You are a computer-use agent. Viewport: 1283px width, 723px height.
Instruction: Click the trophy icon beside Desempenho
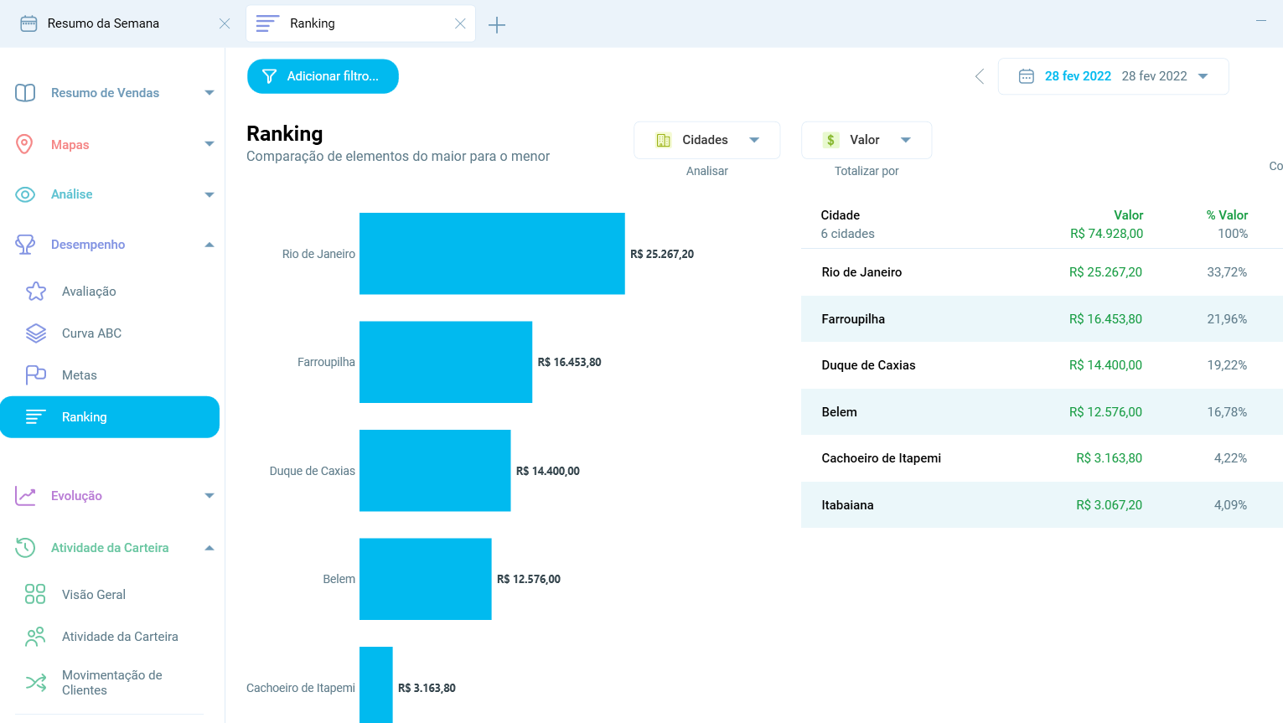[25, 245]
